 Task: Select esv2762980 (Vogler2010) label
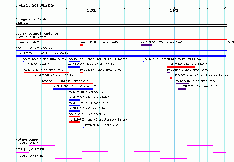click(34, 48)
